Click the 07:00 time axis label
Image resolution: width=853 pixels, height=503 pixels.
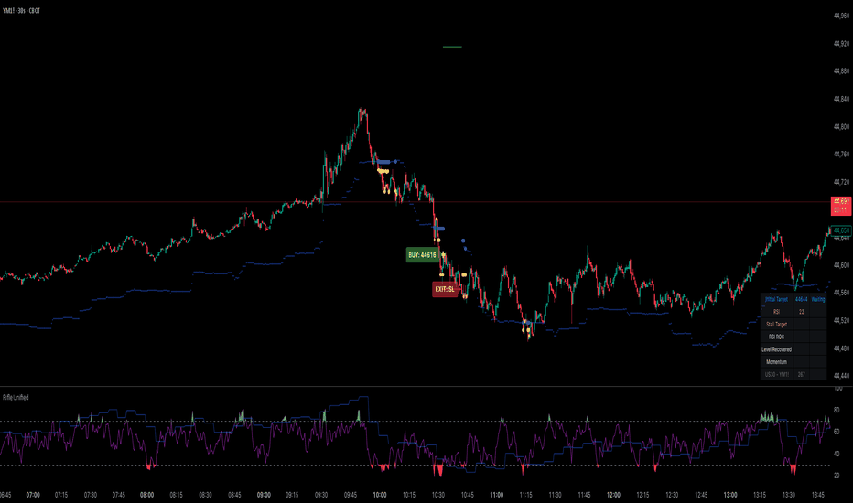33,495
